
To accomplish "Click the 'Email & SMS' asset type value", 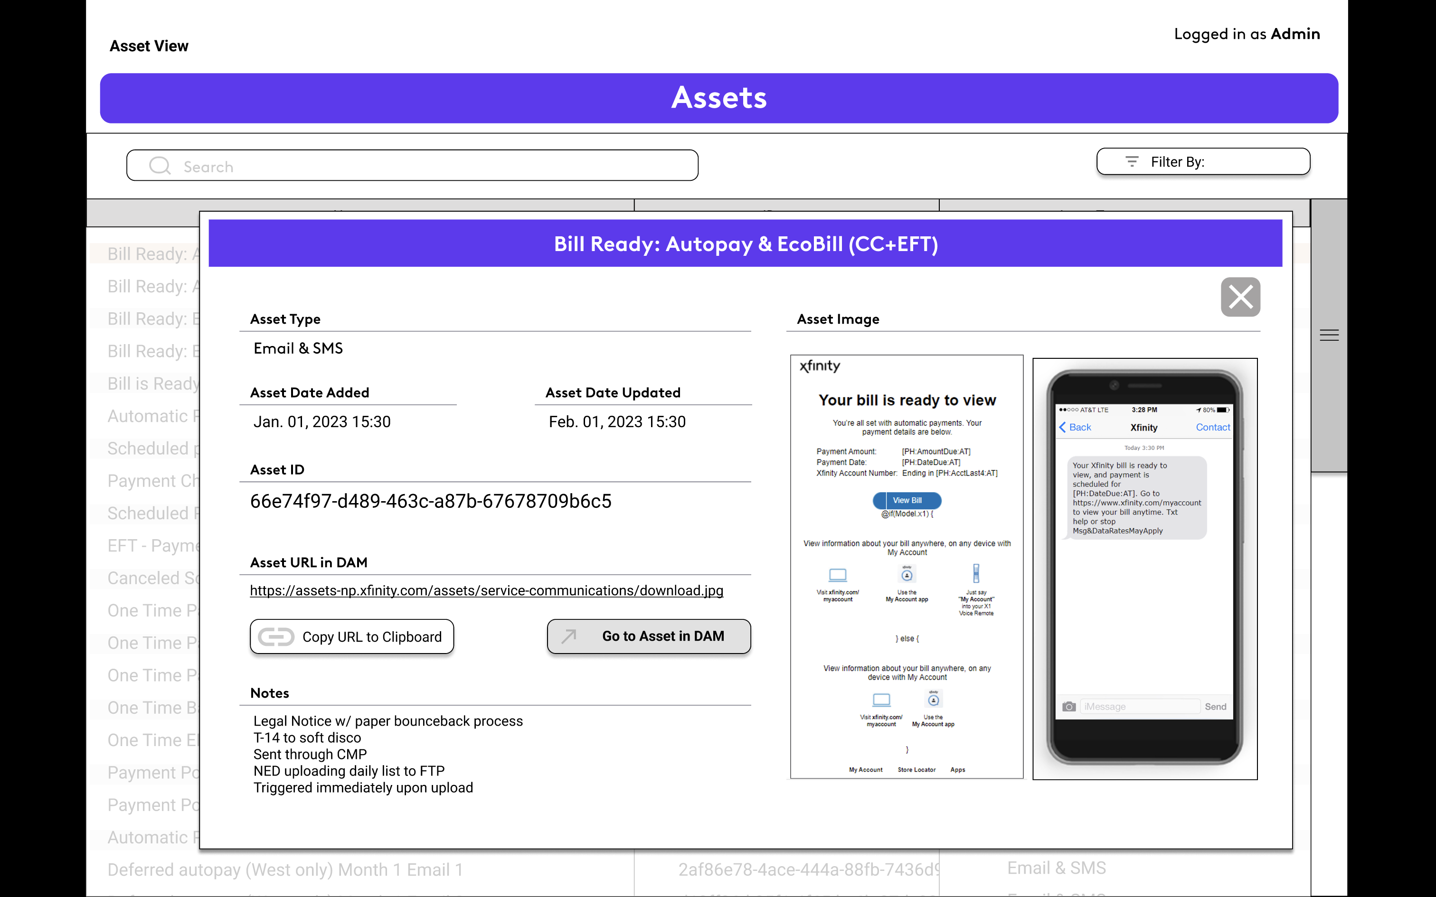I will [299, 348].
